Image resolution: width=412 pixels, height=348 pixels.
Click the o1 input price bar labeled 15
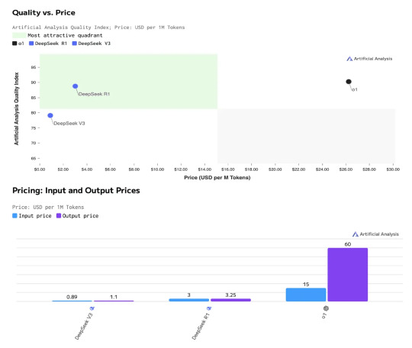[x=306, y=295]
